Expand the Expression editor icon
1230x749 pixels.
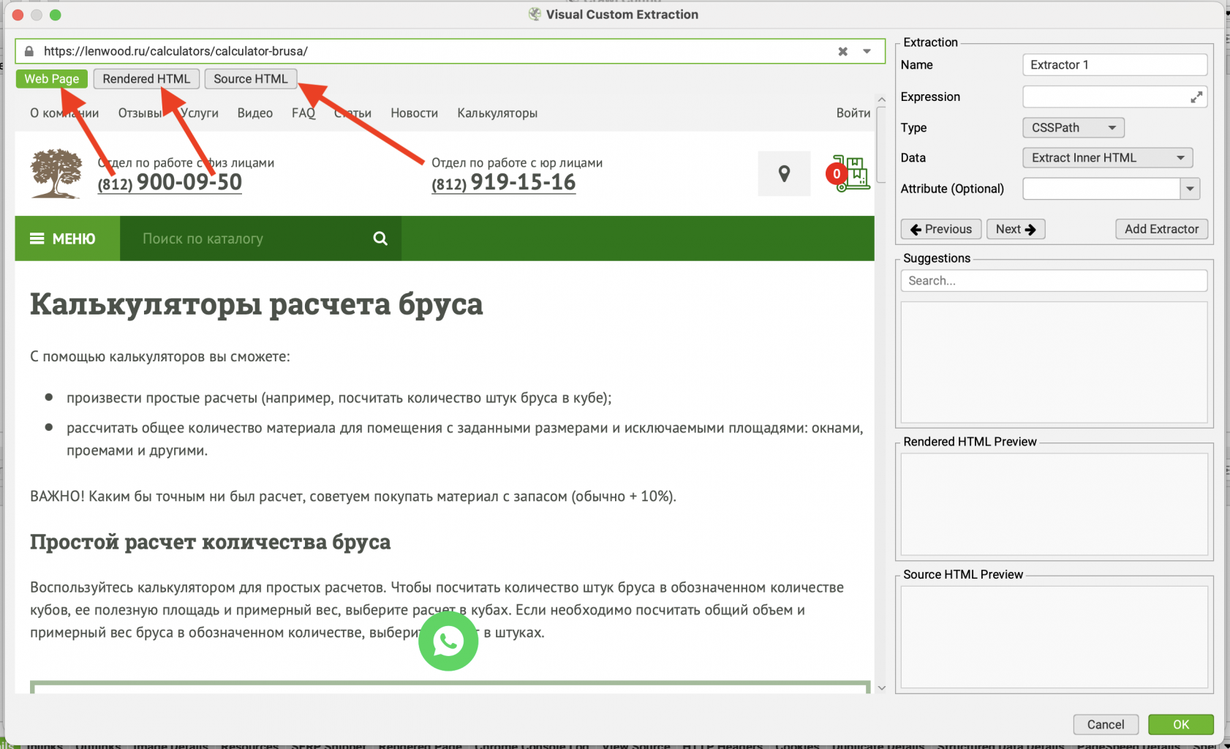click(1196, 97)
